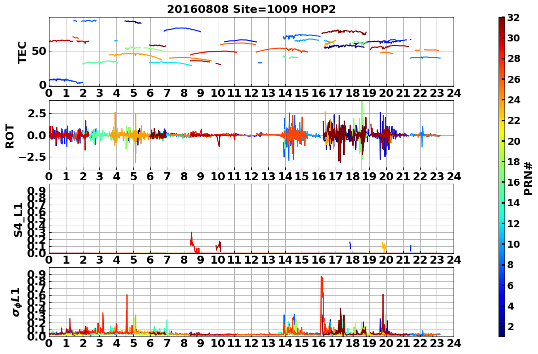Screen dimensions: 538x354
Task: Click colorbar tick label '16'
Action: click(x=514, y=182)
